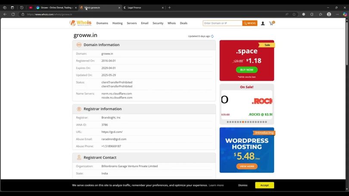Click the nicole.ns.cloudflare.com name server

click(x=117, y=98)
